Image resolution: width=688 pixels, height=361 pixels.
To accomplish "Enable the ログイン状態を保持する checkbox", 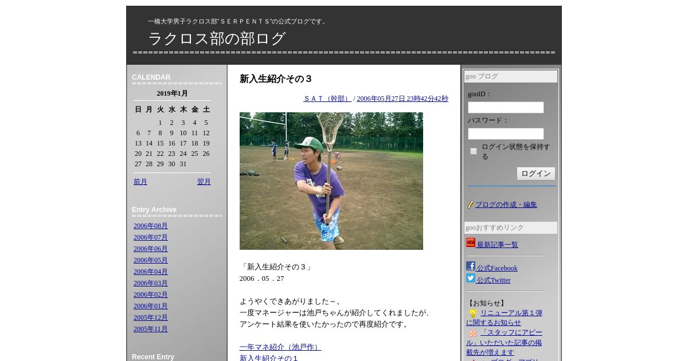I will (x=474, y=151).
